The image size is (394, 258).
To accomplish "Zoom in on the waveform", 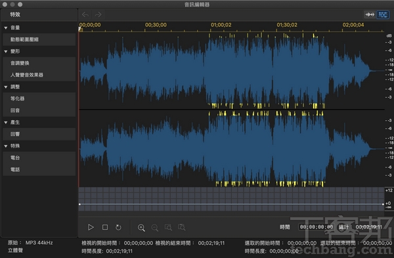I will [141, 228].
